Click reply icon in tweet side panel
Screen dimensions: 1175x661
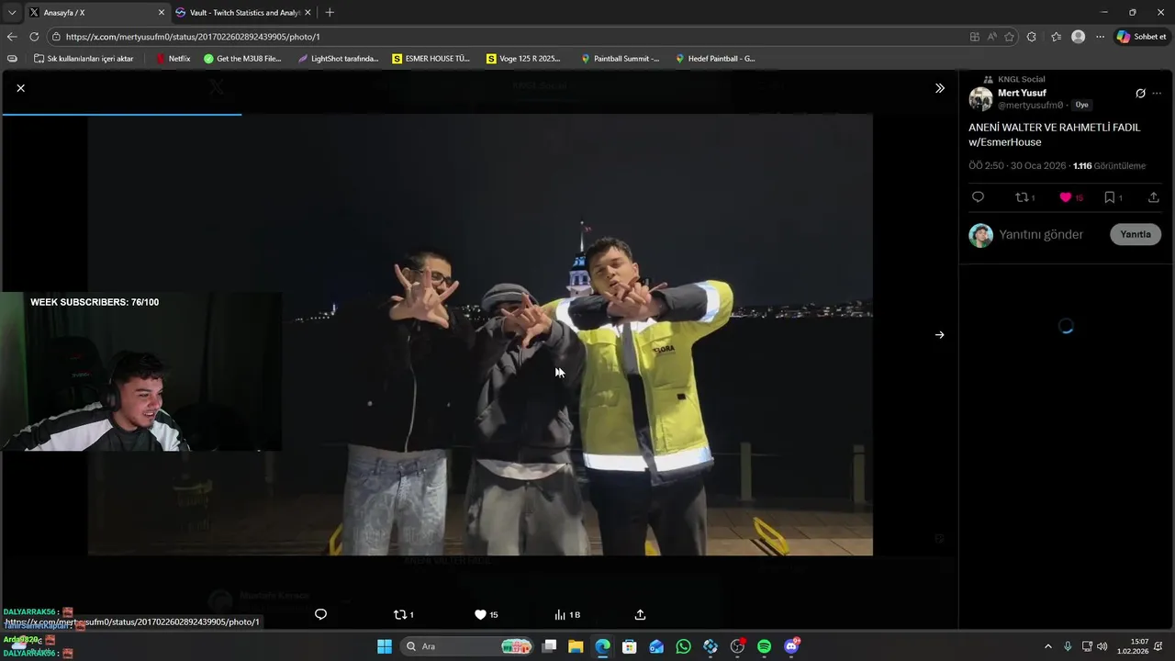click(x=978, y=197)
